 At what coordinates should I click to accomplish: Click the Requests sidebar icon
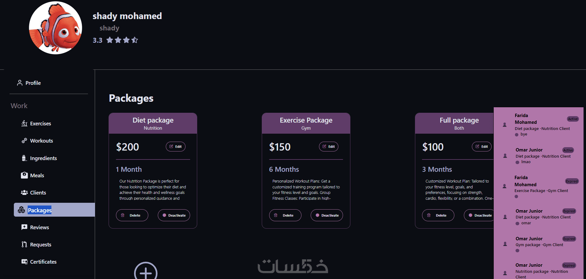pos(25,245)
